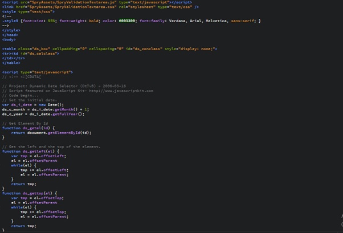343x233 pixels.
Task: Click the 95% font-size value
Action: pyautogui.click(x=51, y=21)
